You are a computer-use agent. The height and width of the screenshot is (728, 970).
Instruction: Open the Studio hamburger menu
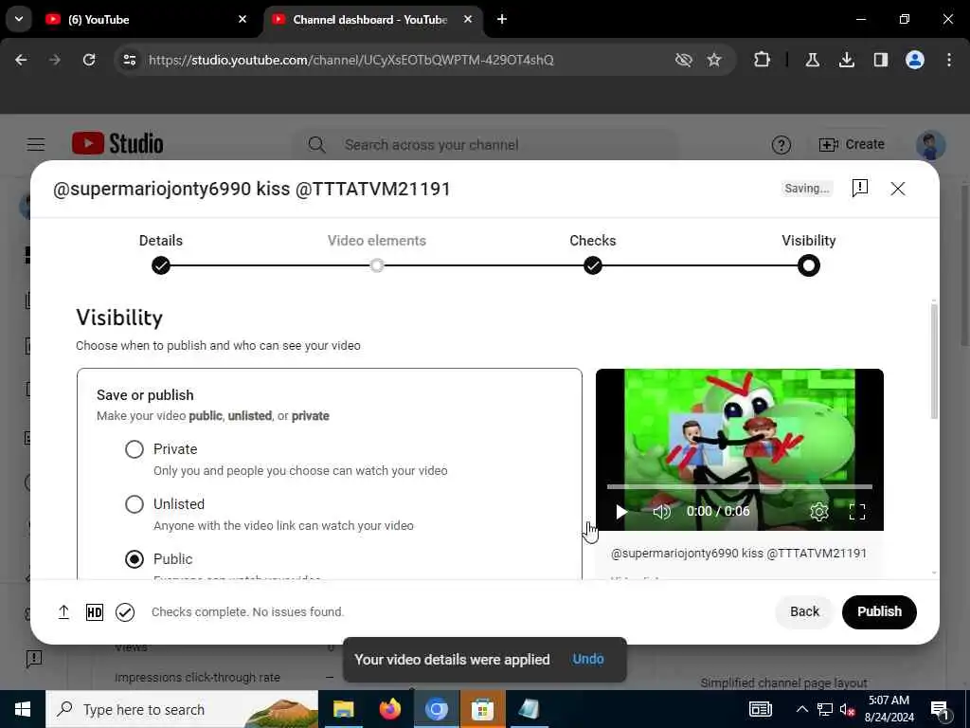pos(36,145)
